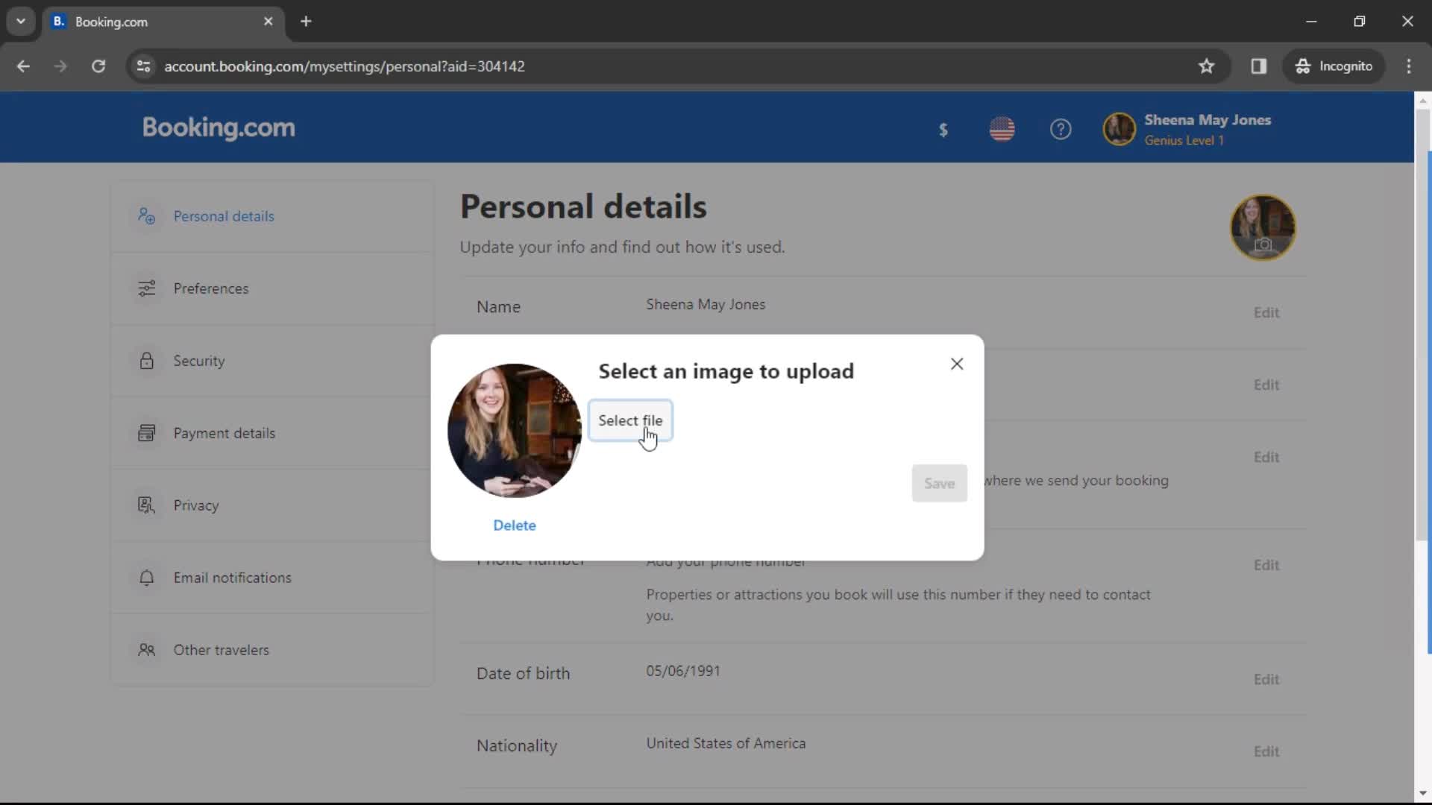Click the Booking.com logo
Image resolution: width=1432 pixels, height=805 pixels.
[219, 127]
